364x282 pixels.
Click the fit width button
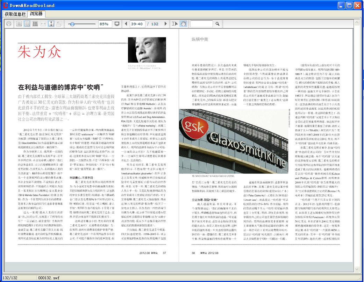[x=43, y=24]
